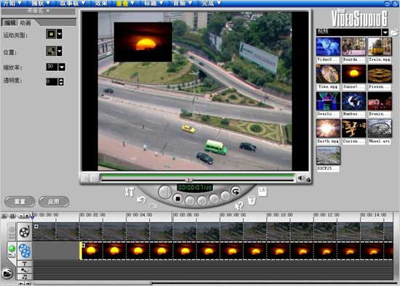Select the DSCF25 road clip thumbnail
The height and width of the screenshot is (286, 400).
328,155
